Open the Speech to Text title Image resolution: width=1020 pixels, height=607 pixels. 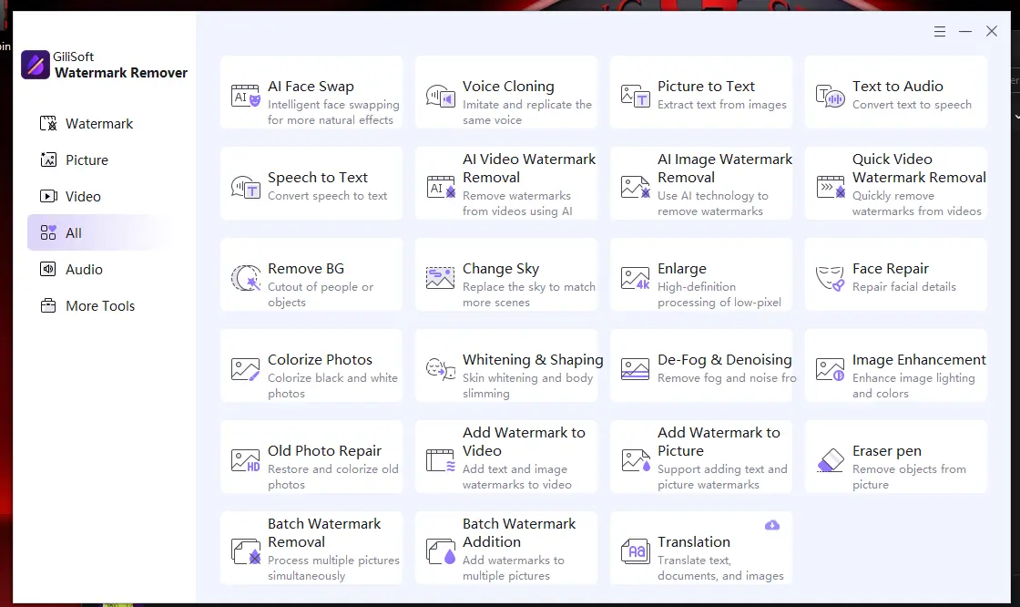pyautogui.click(x=318, y=177)
